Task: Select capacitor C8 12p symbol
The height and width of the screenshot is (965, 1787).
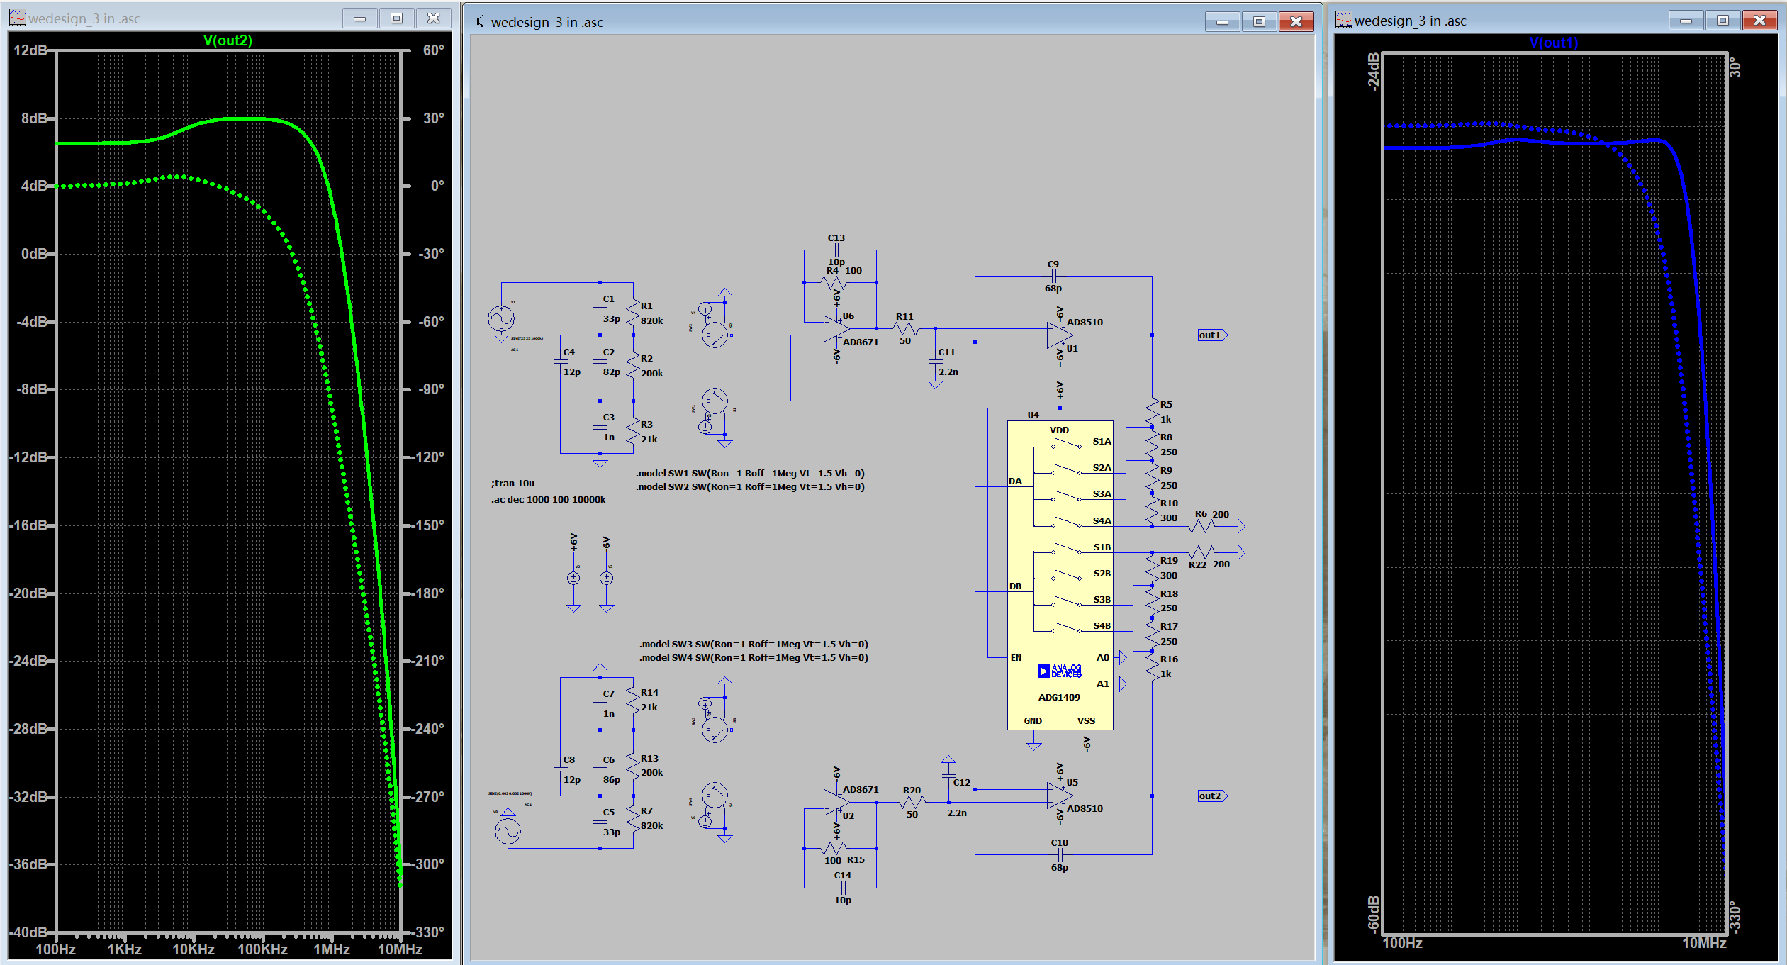Action: (x=561, y=769)
